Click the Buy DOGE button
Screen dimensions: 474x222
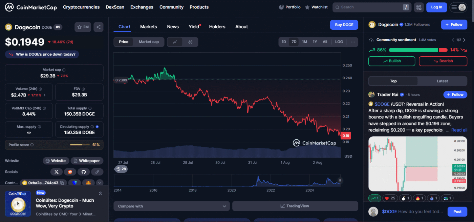(x=344, y=25)
